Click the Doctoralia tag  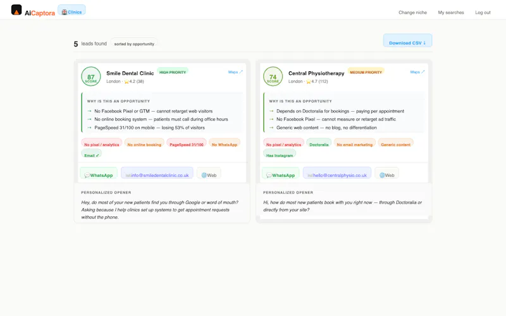pyautogui.click(x=319, y=144)
